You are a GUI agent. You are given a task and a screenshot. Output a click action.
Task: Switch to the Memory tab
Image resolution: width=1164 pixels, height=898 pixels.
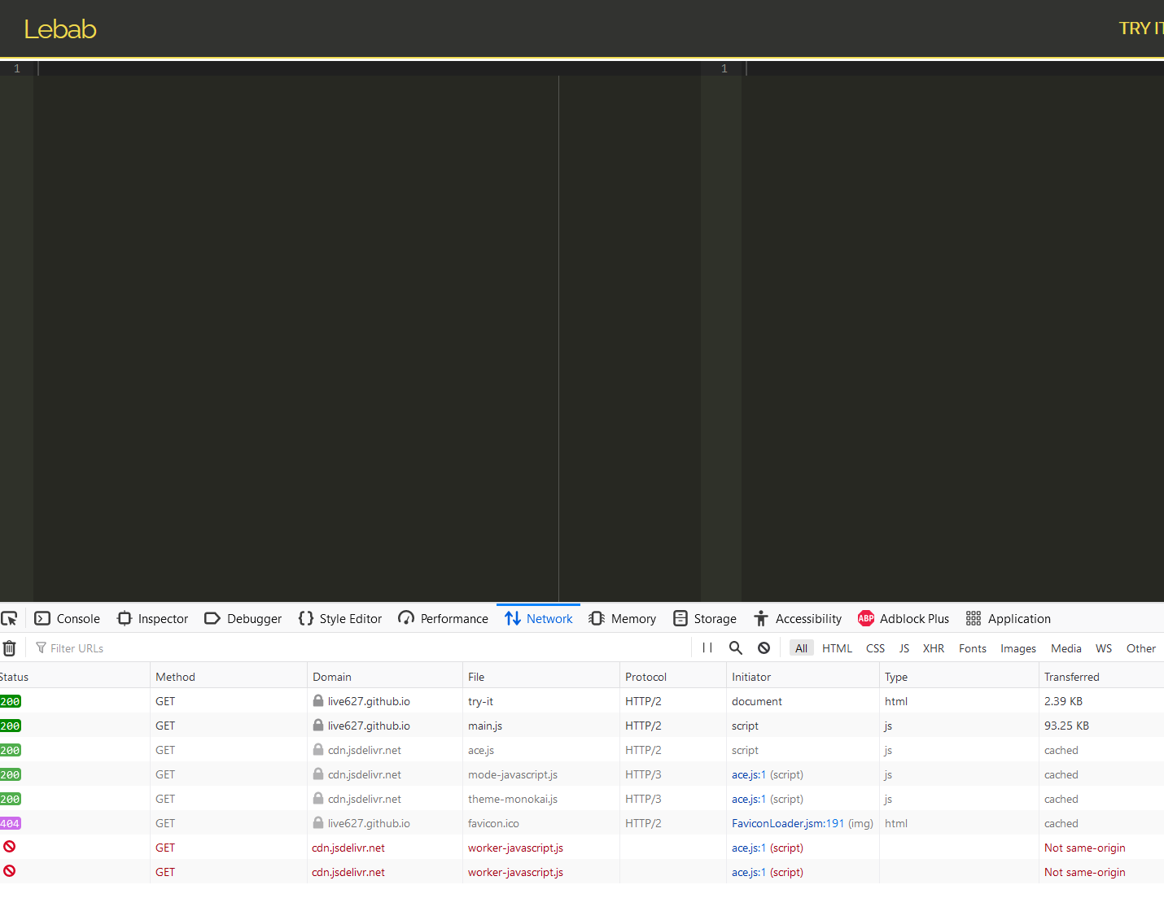[x=622, y=619]
